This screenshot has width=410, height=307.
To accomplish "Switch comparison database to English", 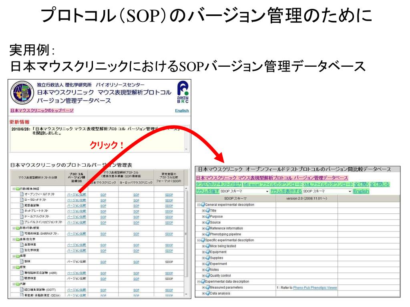I will click(361, 191).
